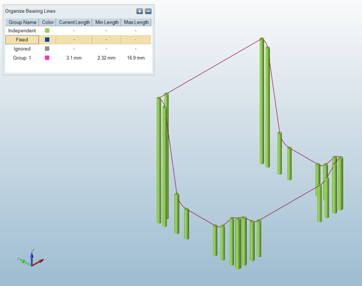
Task: Click the XYZ axis triad indicator
Action: [x=32, y=258]
